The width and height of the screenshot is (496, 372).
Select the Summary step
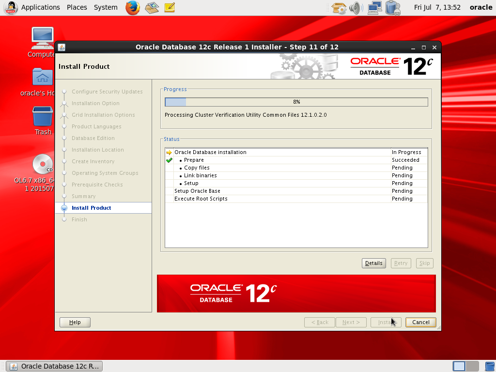(83, 197)
